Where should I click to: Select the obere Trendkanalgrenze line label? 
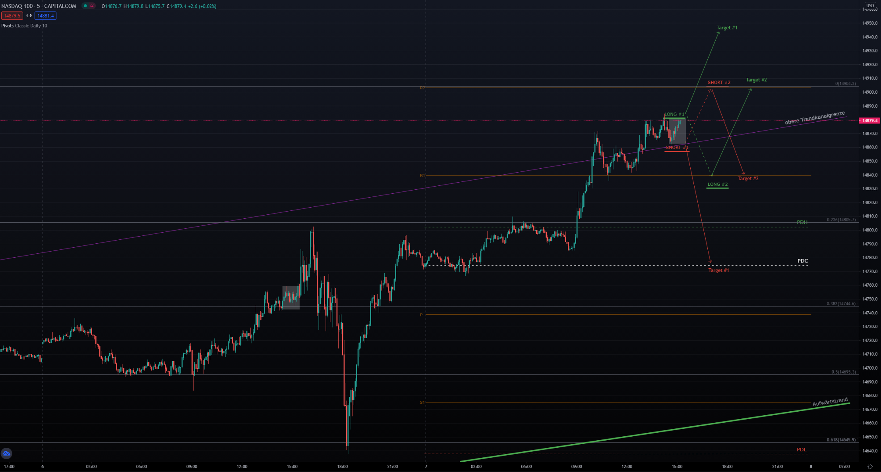tap(815, 118)
